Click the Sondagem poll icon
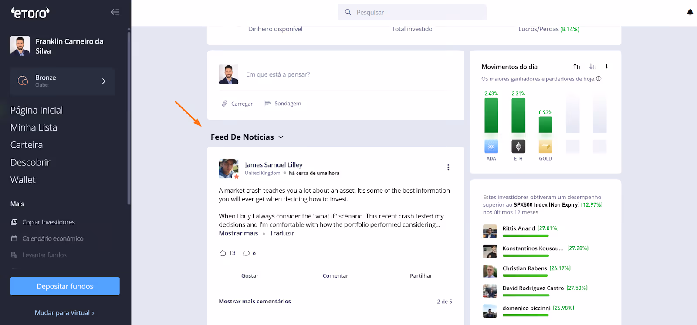697x325 pixels. click(267, 103)
